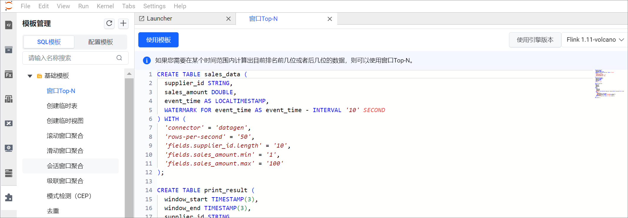Open the archive box sidebar icon

9,50
